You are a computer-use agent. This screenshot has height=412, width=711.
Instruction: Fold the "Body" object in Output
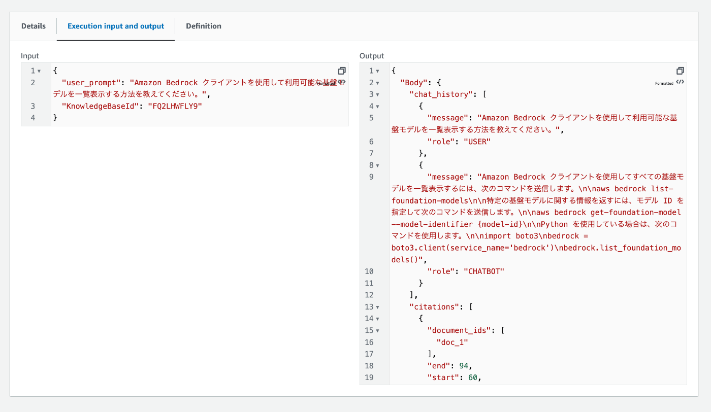coord(377,83)
